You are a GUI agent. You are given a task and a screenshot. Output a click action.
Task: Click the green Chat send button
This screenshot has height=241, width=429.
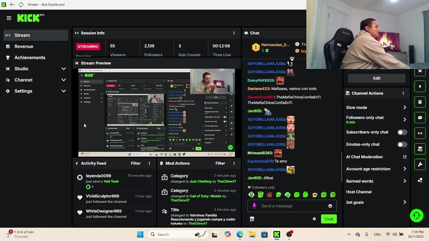pos(329,219)
